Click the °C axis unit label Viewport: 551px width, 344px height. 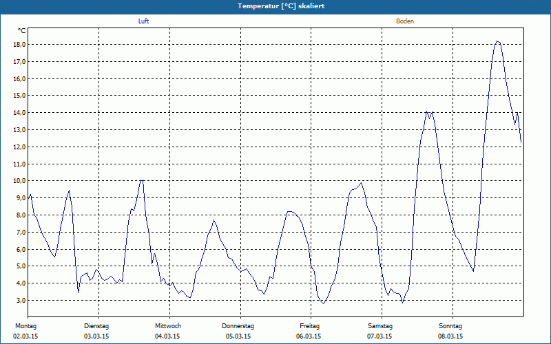(22, 31)
